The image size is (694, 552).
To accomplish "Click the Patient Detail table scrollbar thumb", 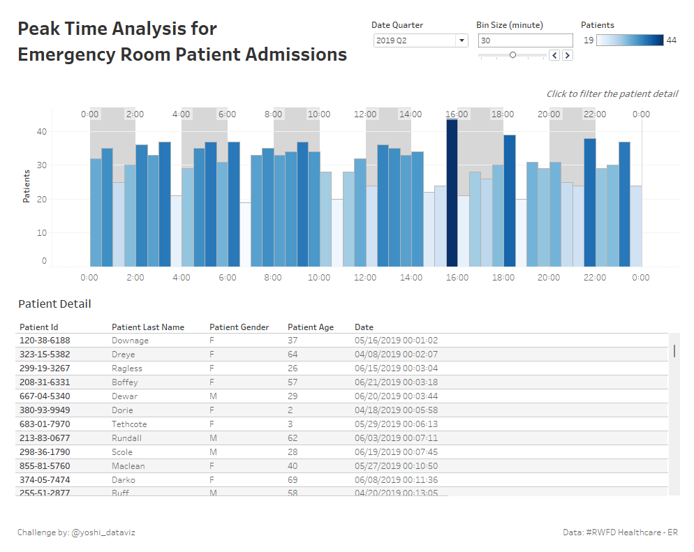I will tap(674, 350).
